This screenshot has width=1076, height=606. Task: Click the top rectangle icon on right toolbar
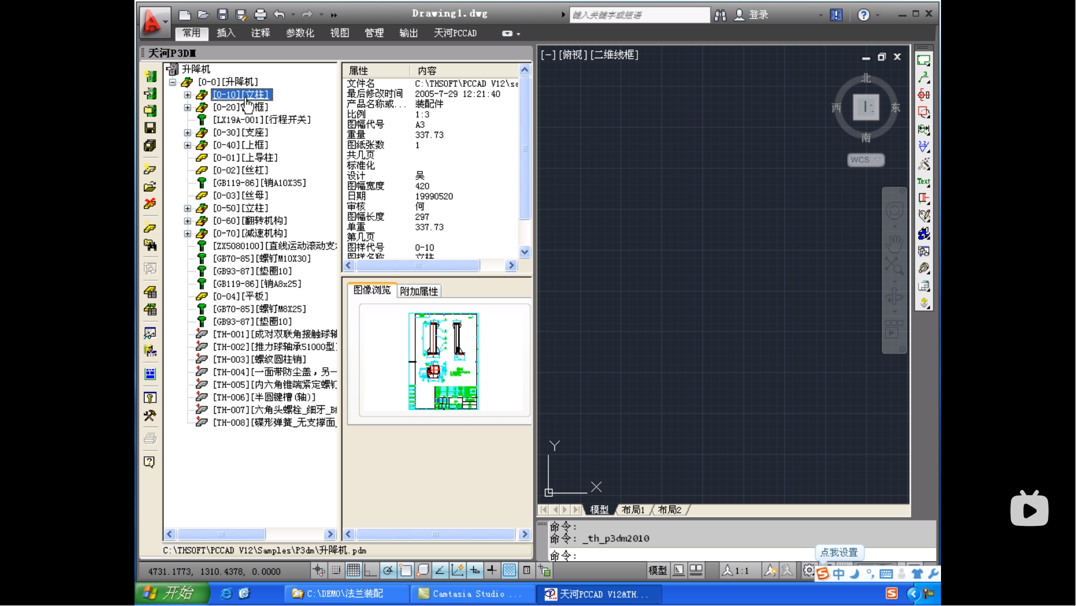[924, 60]
